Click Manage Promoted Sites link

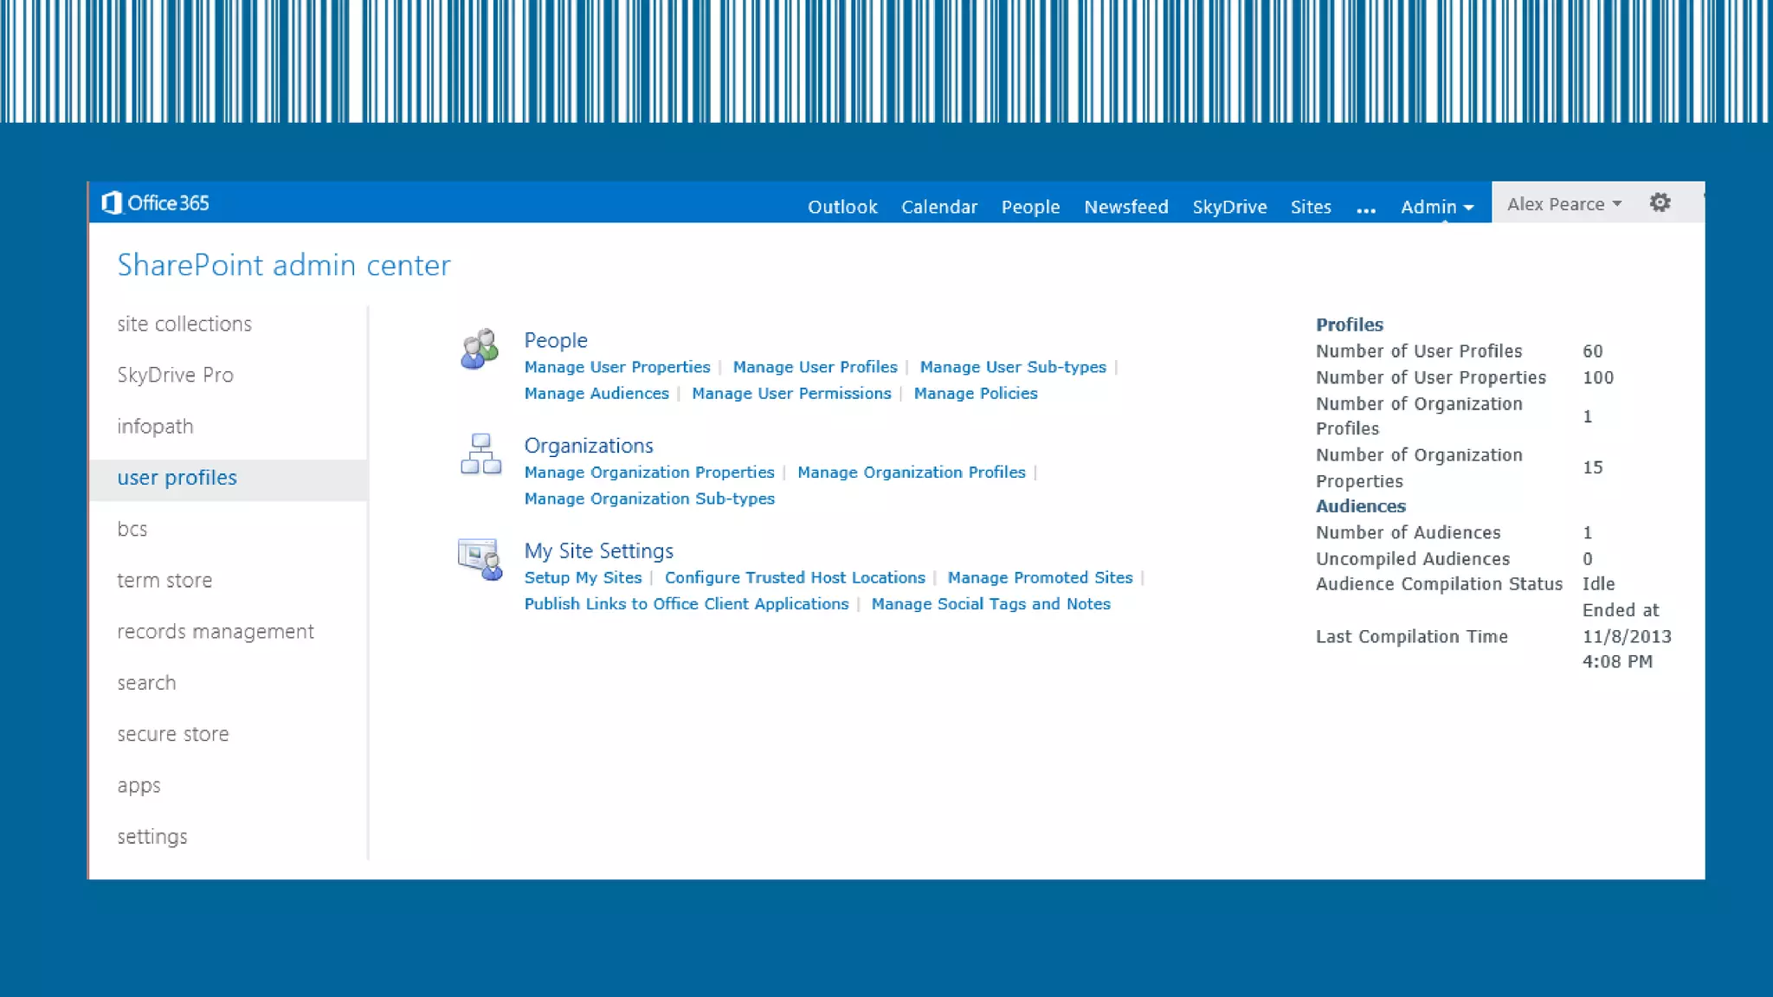pos(1039,577)
